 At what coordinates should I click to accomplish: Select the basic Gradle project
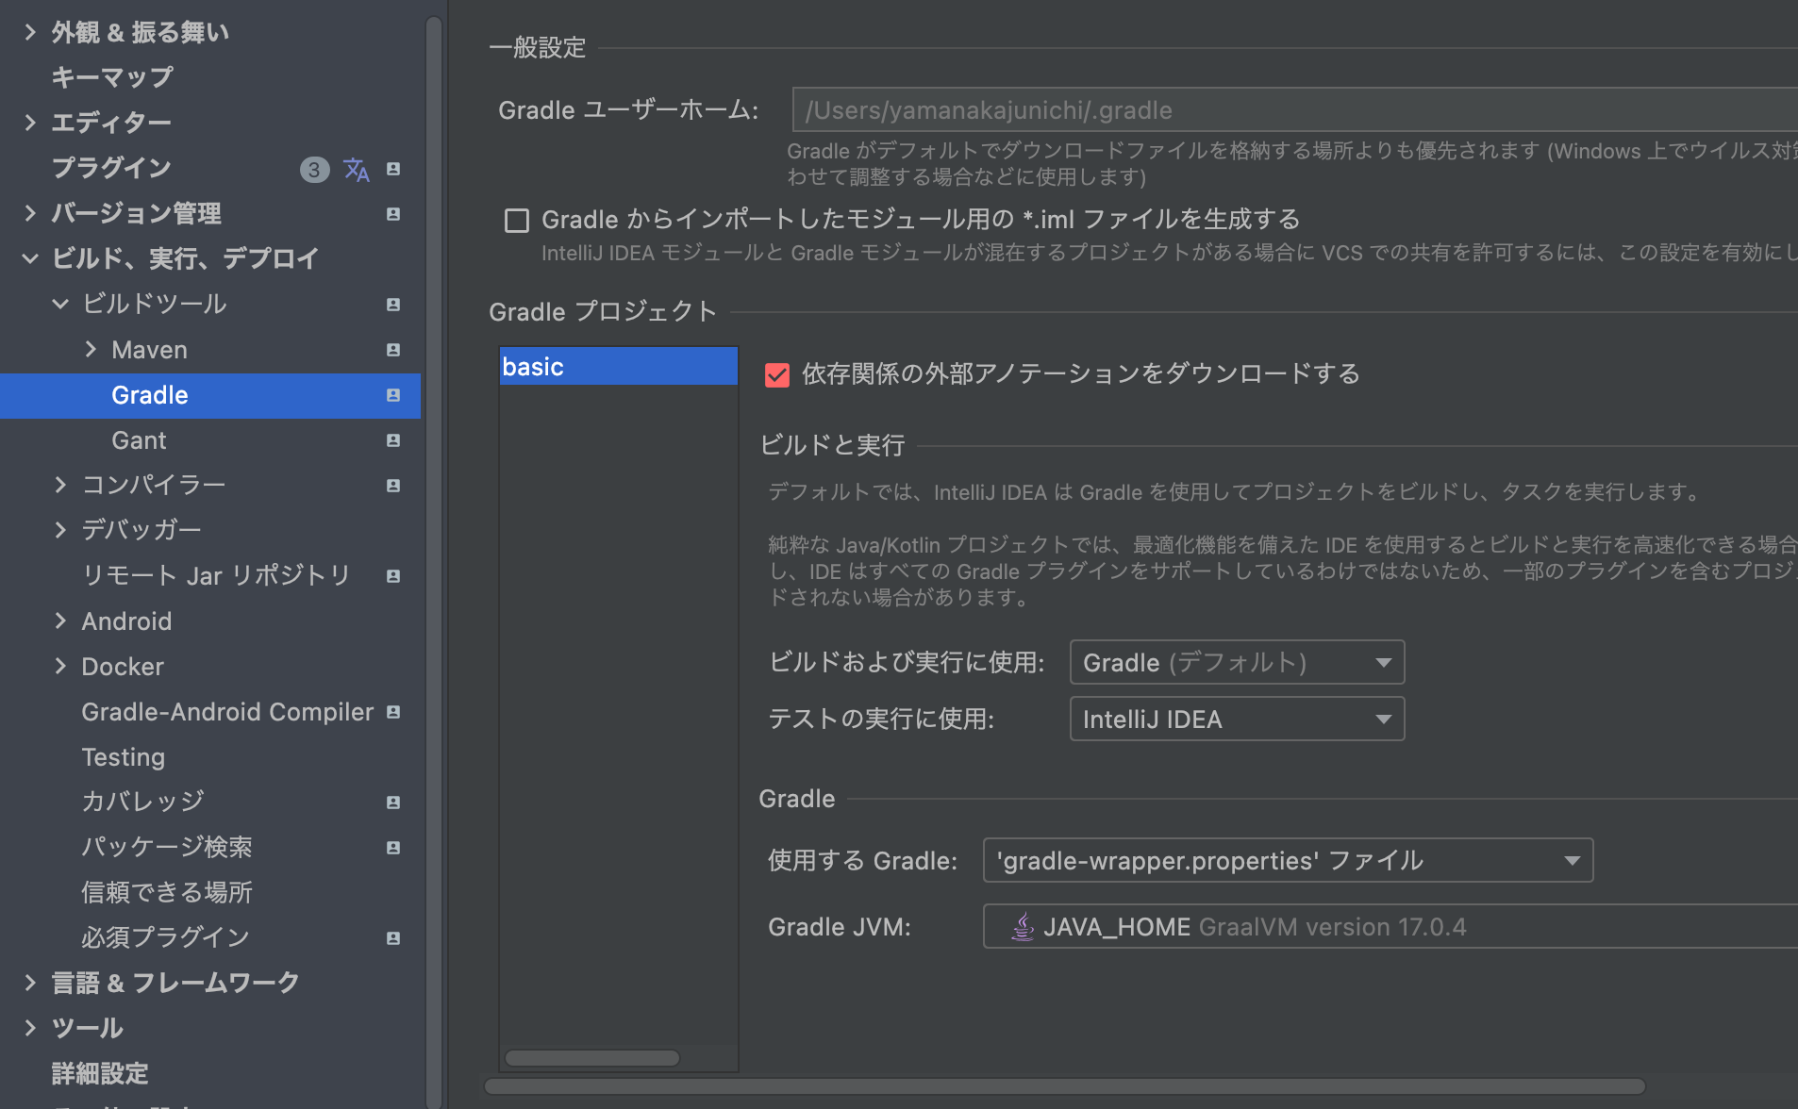tap(618, 366)
